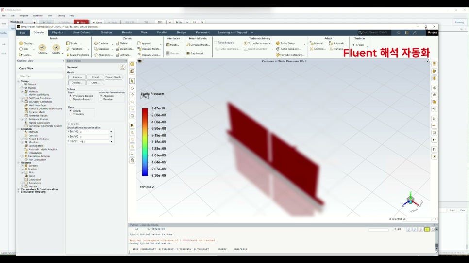Open Dynamic Mesh model
The height and width of the screenshot is (263, 469).
pos(198,45)
